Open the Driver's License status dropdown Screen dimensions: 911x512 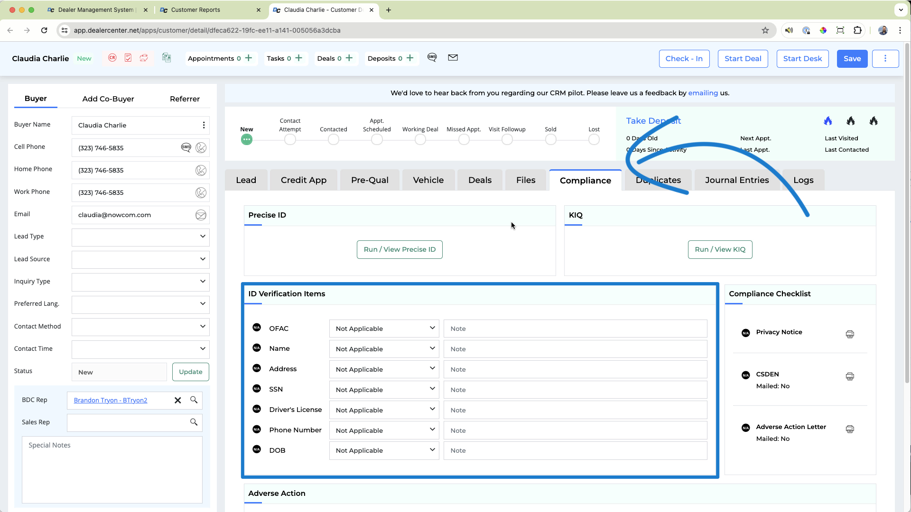pos(384,410)
